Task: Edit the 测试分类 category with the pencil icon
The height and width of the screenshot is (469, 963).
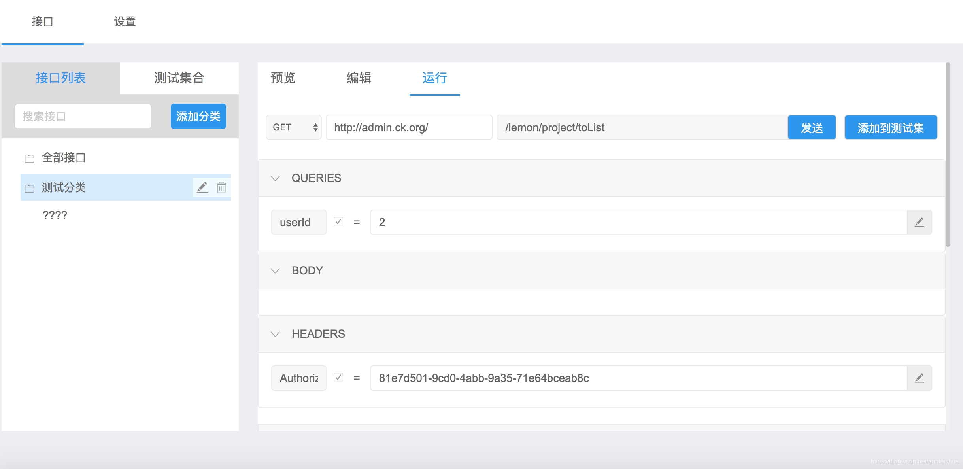Action: (x=202, y=187)
